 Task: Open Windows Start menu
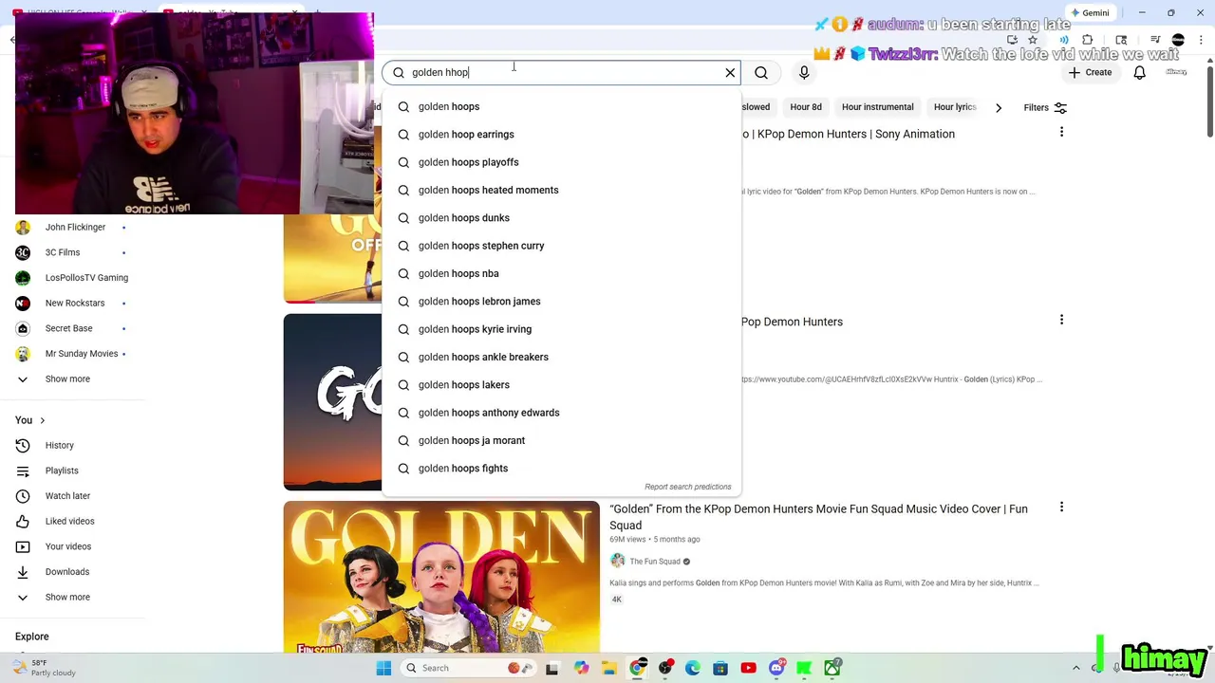point(383,668)
